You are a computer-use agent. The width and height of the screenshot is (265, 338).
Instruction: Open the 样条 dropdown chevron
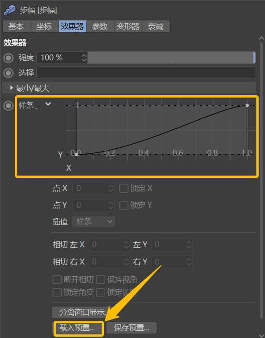pyautogui.click(x=48, y=104)
